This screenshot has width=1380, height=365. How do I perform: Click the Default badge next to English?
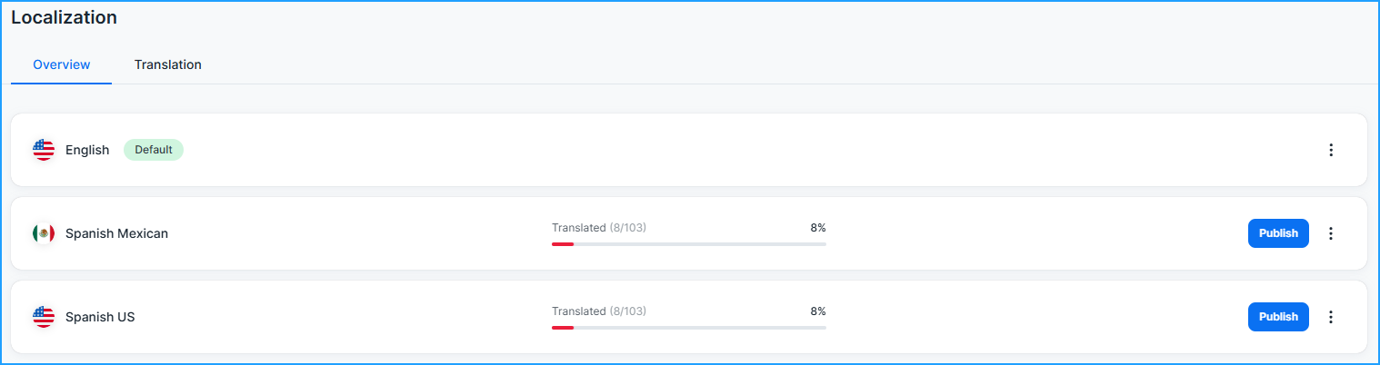(154, 150)
